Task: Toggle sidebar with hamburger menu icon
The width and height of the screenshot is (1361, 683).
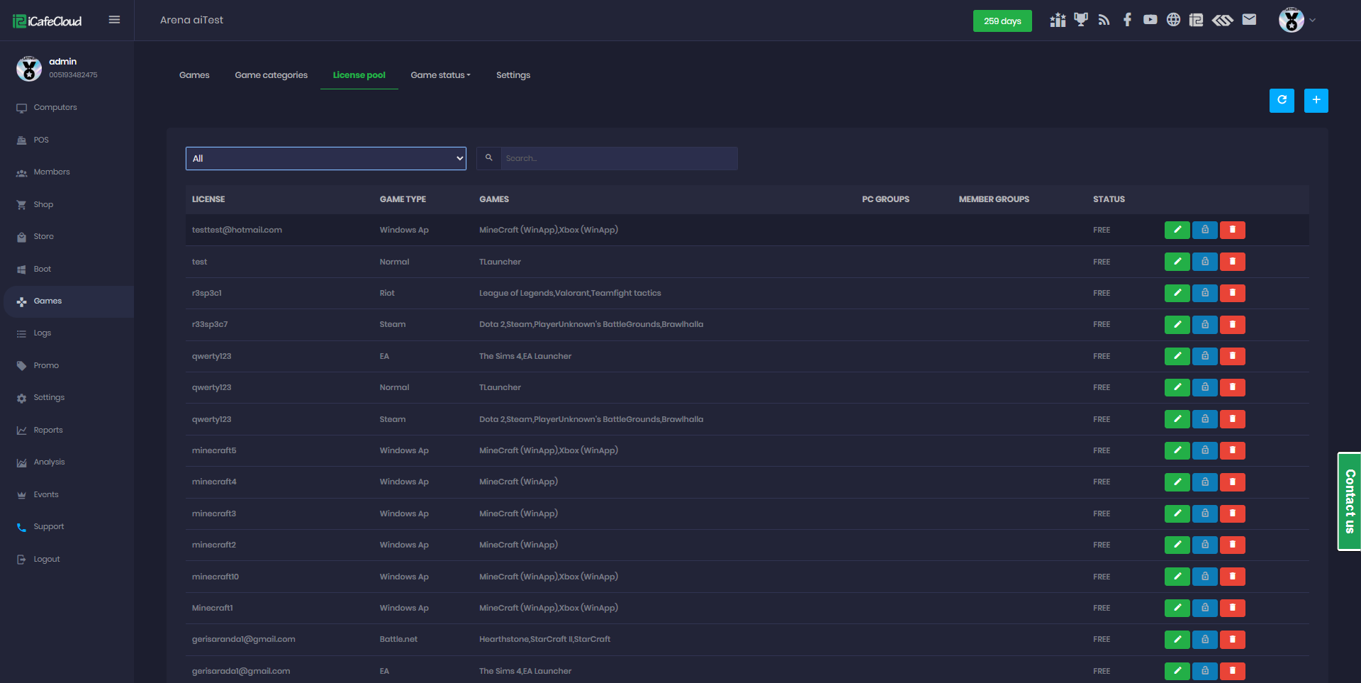Action: [114, 20]
